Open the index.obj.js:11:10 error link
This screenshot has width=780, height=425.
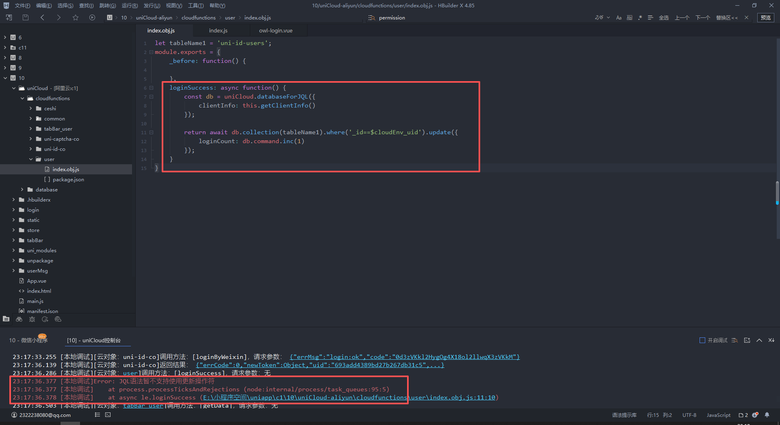(462, 397)
